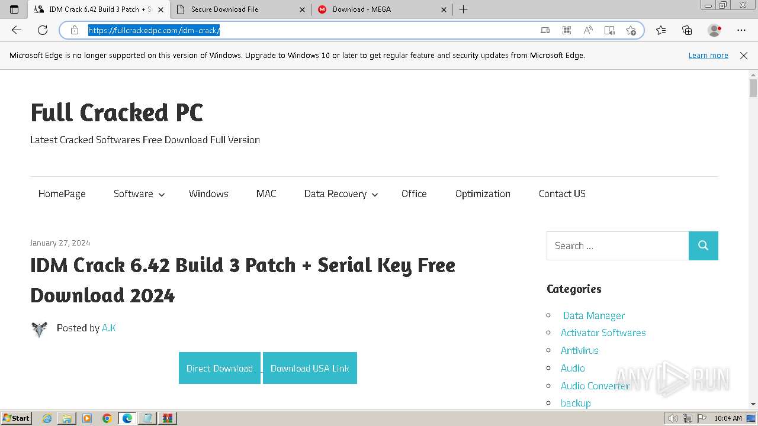
Task: Open the user profile menu
Action: 715,30
